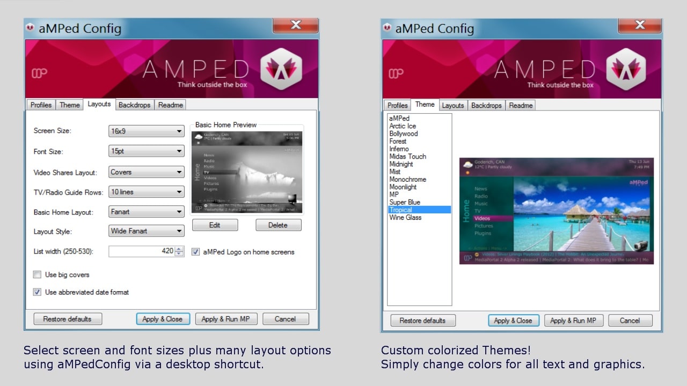Switch to Layouts tab in the Theme window

click(x=453, y=106)
